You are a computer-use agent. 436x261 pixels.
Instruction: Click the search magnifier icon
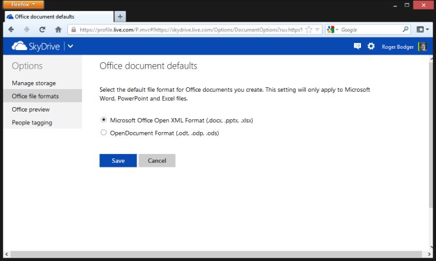pyautogui.click(x=405, y=29)
